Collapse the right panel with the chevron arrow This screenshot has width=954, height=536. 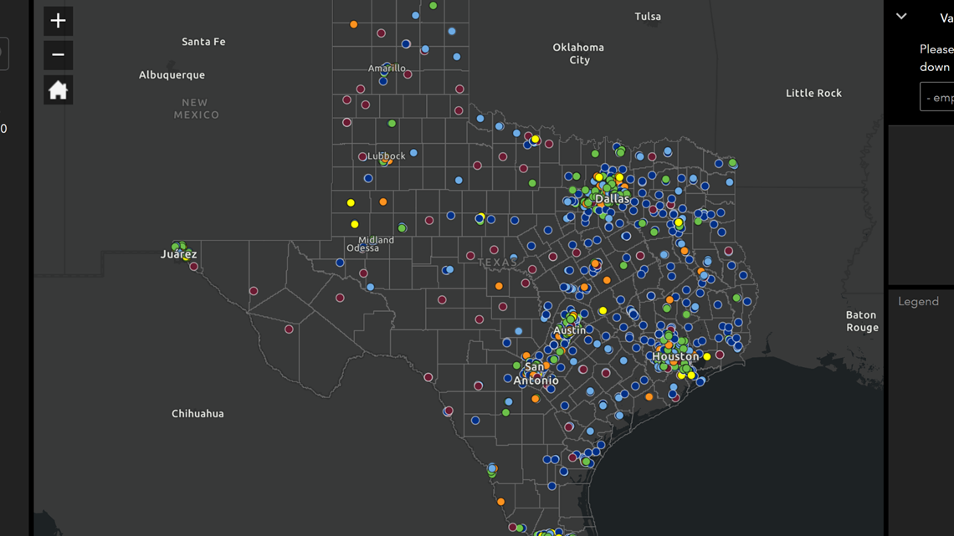point(900,16)
